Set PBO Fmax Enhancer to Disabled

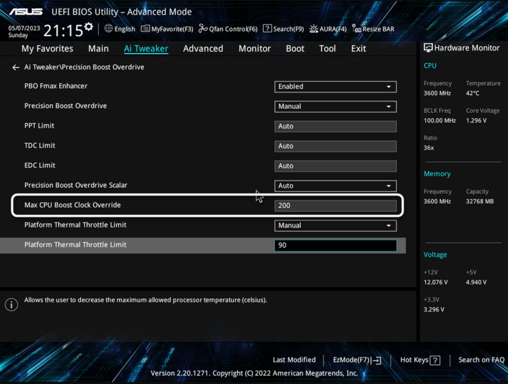click(335, 87)
